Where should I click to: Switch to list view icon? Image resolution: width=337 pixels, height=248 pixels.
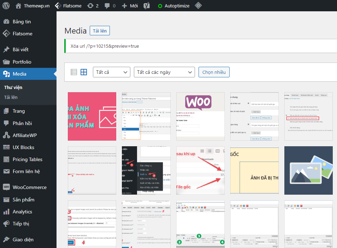click(x=74, y=72)
